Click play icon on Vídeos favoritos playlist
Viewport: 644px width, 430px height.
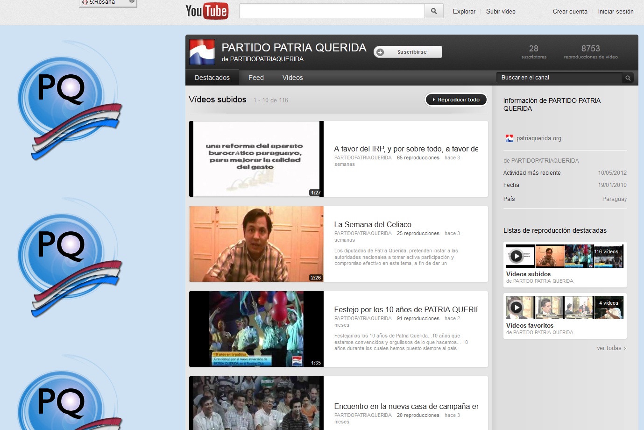point(516,308)
